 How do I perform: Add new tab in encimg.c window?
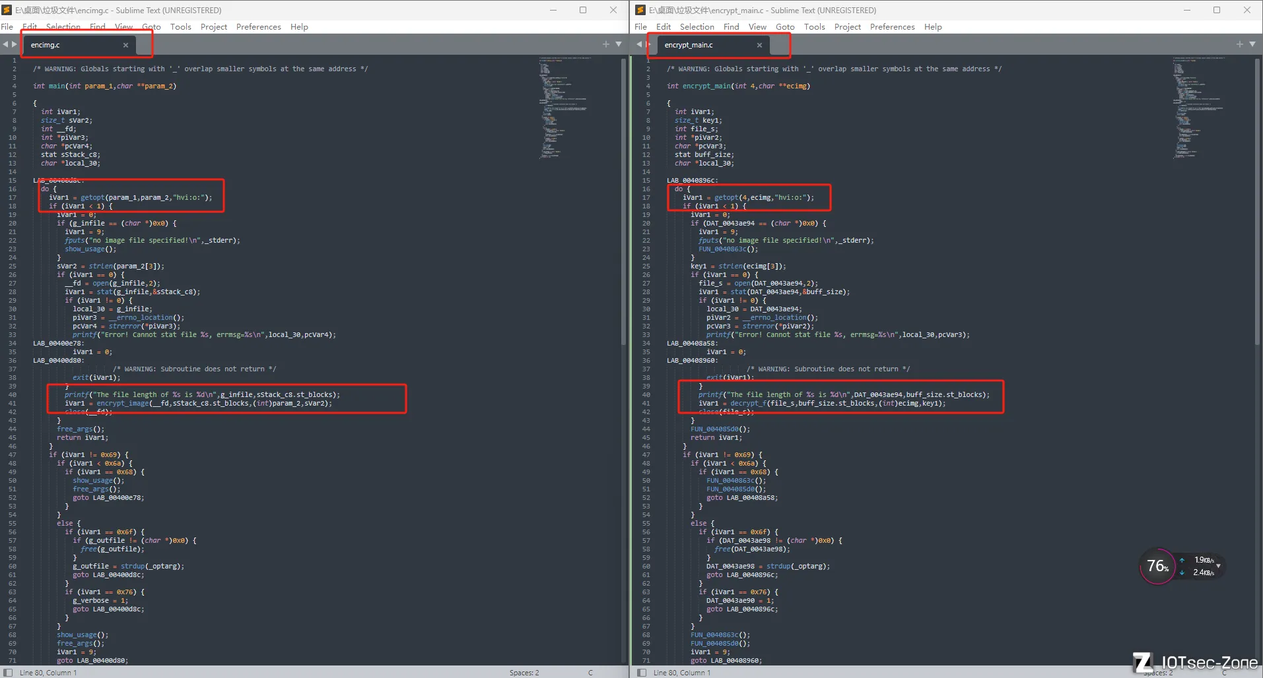point(605,44)
